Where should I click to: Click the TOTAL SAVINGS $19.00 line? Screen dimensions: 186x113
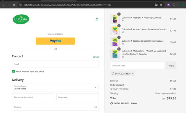pyautogui.click(x=123, y=103)
